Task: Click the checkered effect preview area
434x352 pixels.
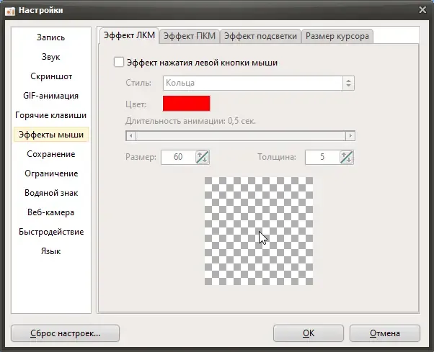Action: tap(259, 231)
